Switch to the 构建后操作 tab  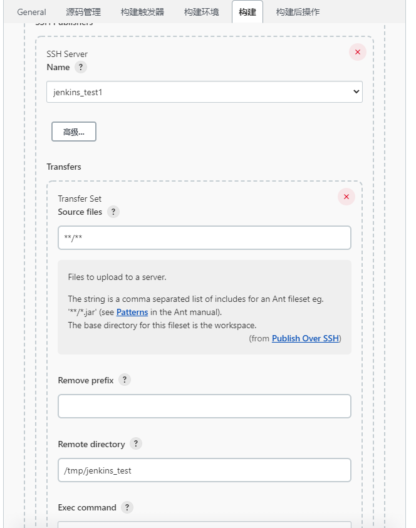[x=298, y=12]
